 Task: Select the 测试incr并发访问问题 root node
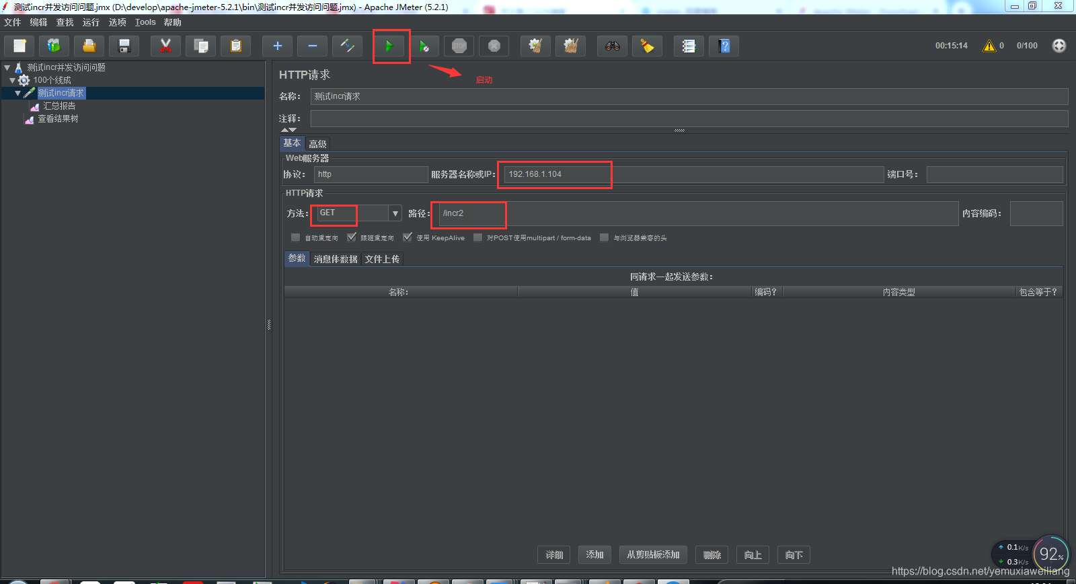[66, 67]
